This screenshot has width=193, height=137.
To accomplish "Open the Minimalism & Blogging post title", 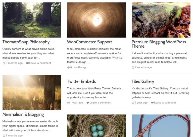I will 23,115.
